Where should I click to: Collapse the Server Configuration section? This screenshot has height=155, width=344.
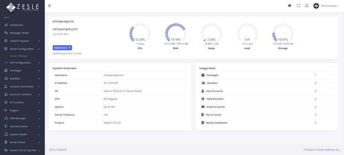[x=39, y=49]
